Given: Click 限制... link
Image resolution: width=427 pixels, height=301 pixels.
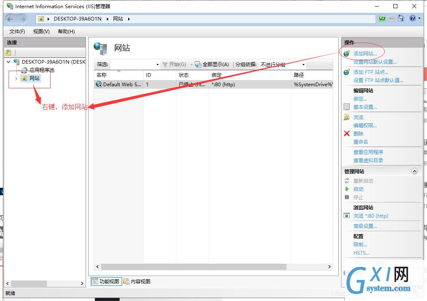Looking at the screenshot, I should point(360,245).
